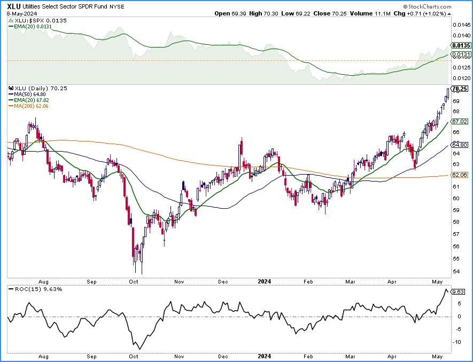Click the 'MA(200) 62.06' legend label
The width and height of the screenshot is (473, 362).
pyautogui.click(x=31, y=106)
